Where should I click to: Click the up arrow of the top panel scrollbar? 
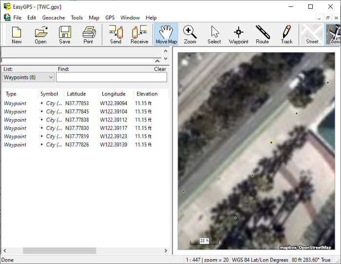[x=166, y=51]
